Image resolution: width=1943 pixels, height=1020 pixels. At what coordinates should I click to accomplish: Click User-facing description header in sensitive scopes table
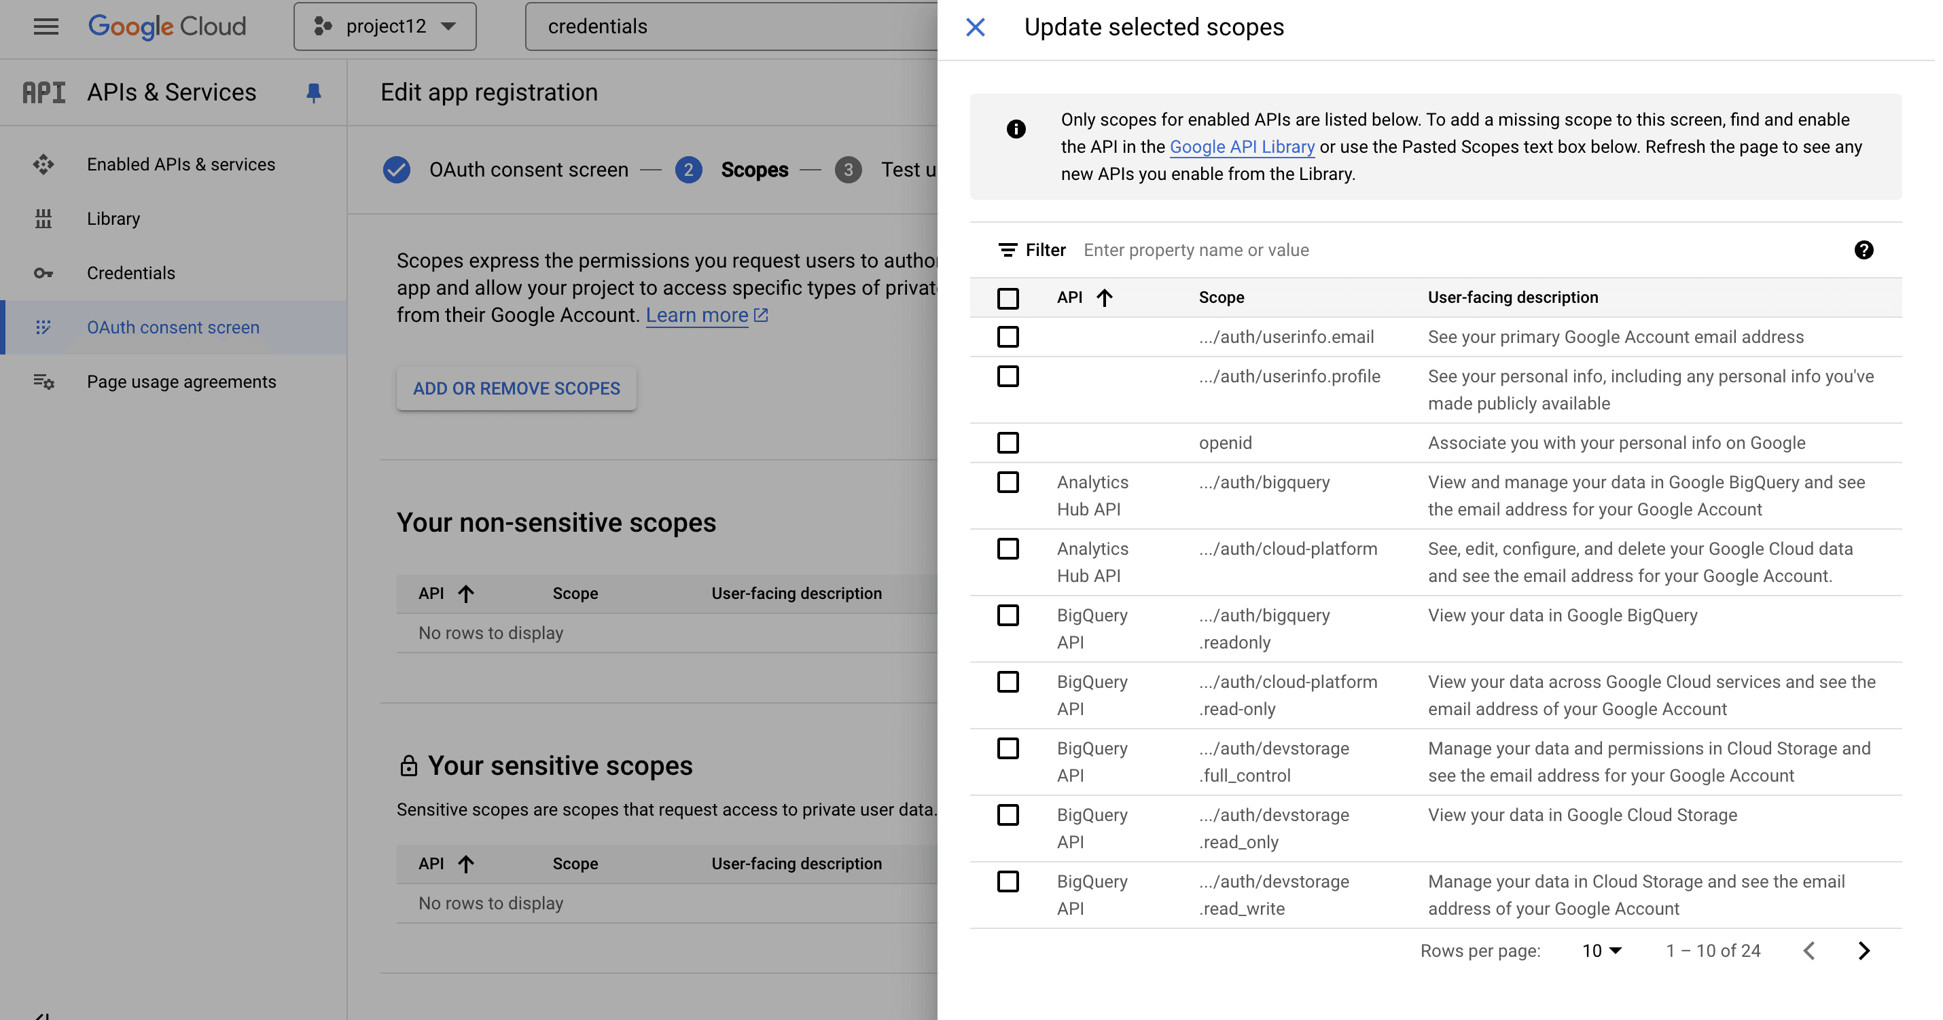[x=796, y=864]
